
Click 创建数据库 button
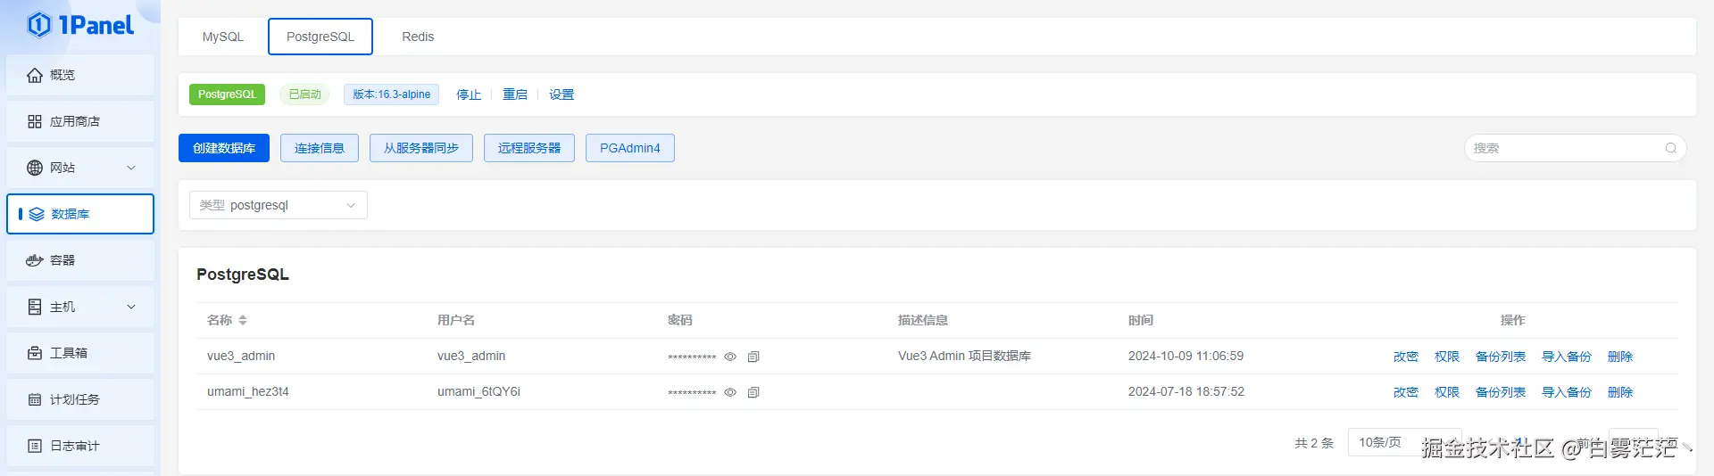(224, 148)
